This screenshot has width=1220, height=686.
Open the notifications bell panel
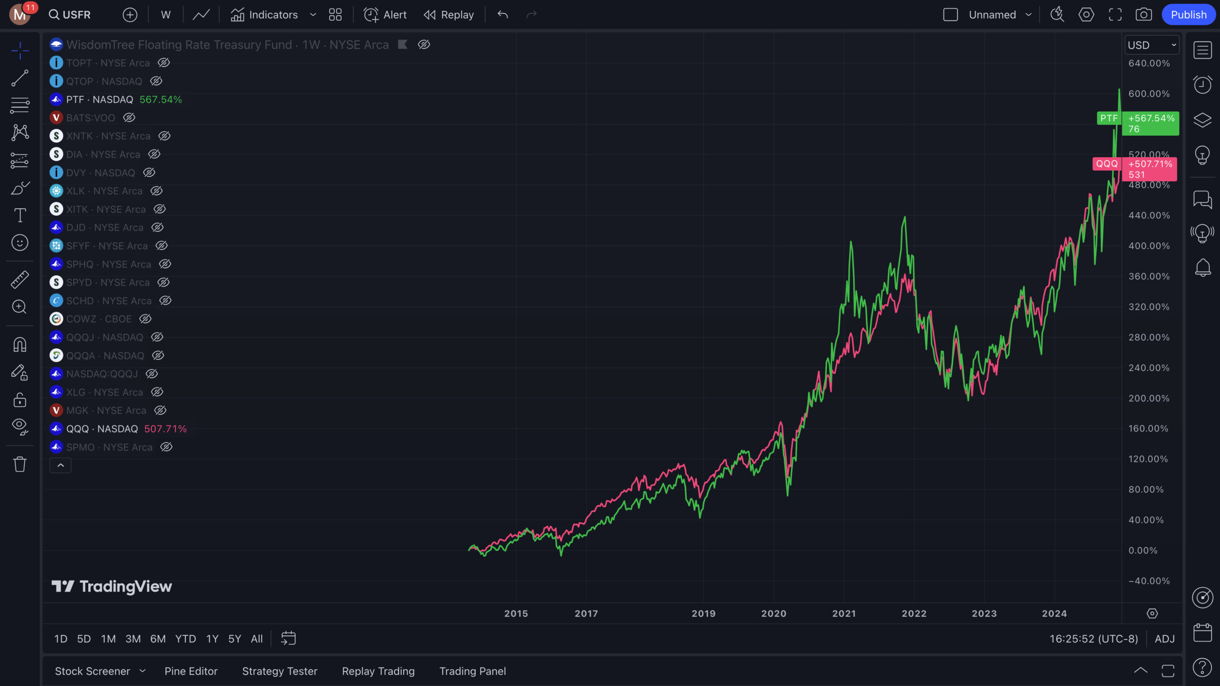[x=1202, y=268]
